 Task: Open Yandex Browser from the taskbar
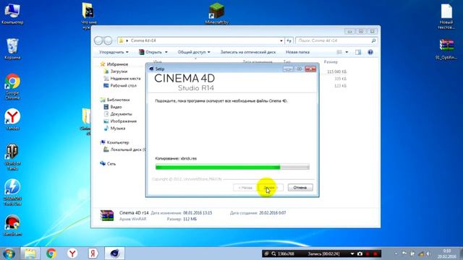[72, 253]
